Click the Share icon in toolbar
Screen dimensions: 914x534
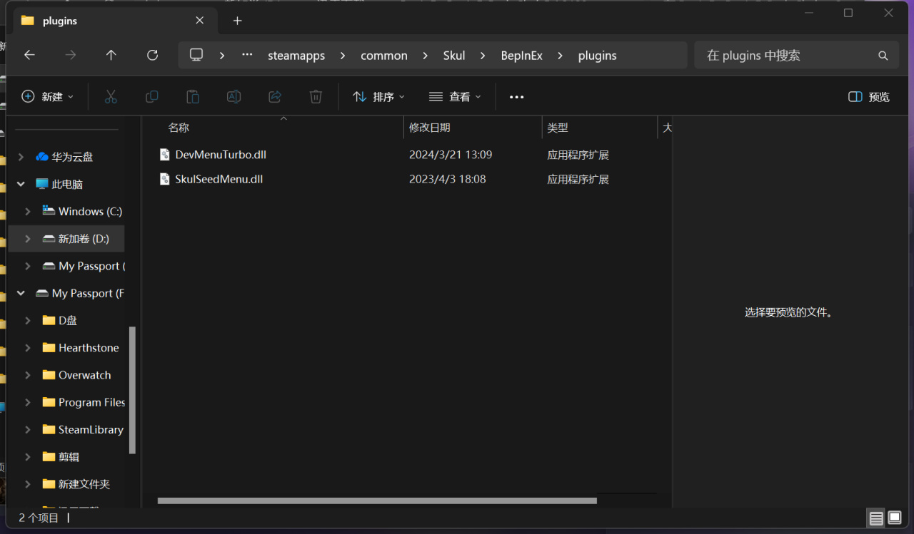point(275,96)
